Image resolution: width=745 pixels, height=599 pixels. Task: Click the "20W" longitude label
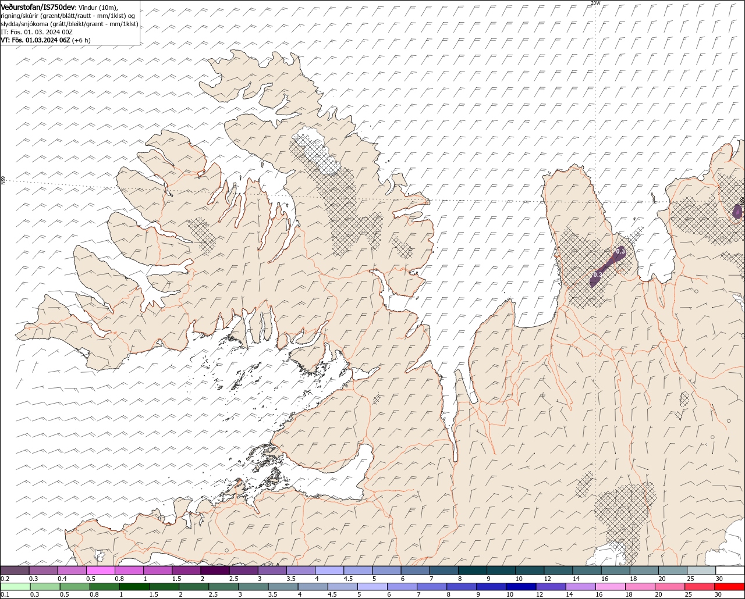595,3
